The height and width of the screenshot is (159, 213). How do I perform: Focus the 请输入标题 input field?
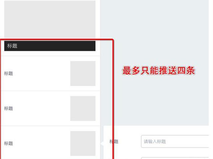pos(175,141)
